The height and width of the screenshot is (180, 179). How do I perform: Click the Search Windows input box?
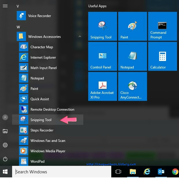(x=62, y=172)
